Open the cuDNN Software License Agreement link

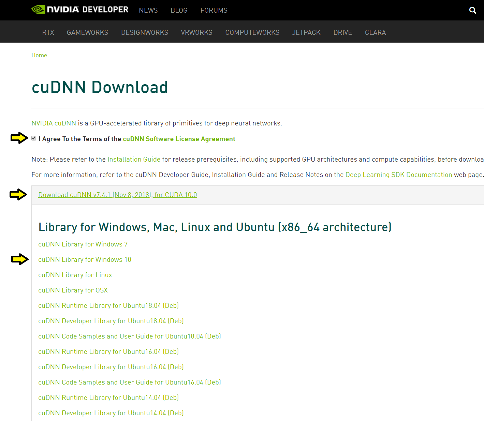[179, 139]
